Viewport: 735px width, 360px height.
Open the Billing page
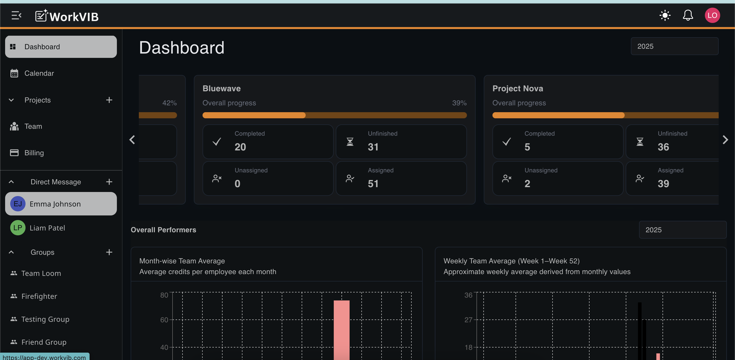click(x=34, y=153)
